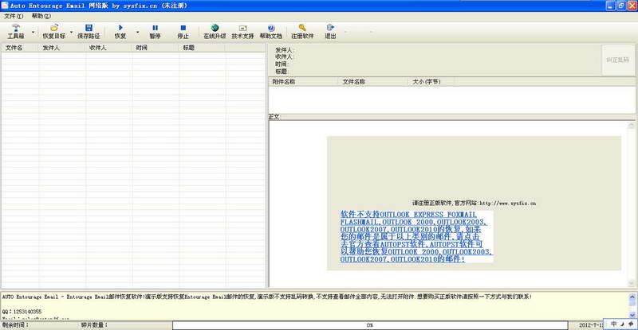Click the info panel scrollbar up arrow
638x330 pixels.
(632, 297)
